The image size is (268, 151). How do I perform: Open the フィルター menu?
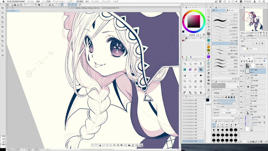pyautogui.click(x=95, y=1)
